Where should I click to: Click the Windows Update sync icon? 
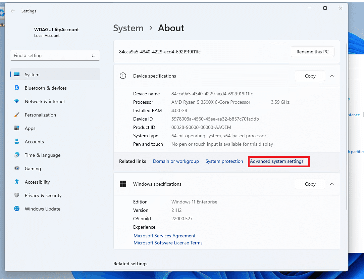[17, 208]
